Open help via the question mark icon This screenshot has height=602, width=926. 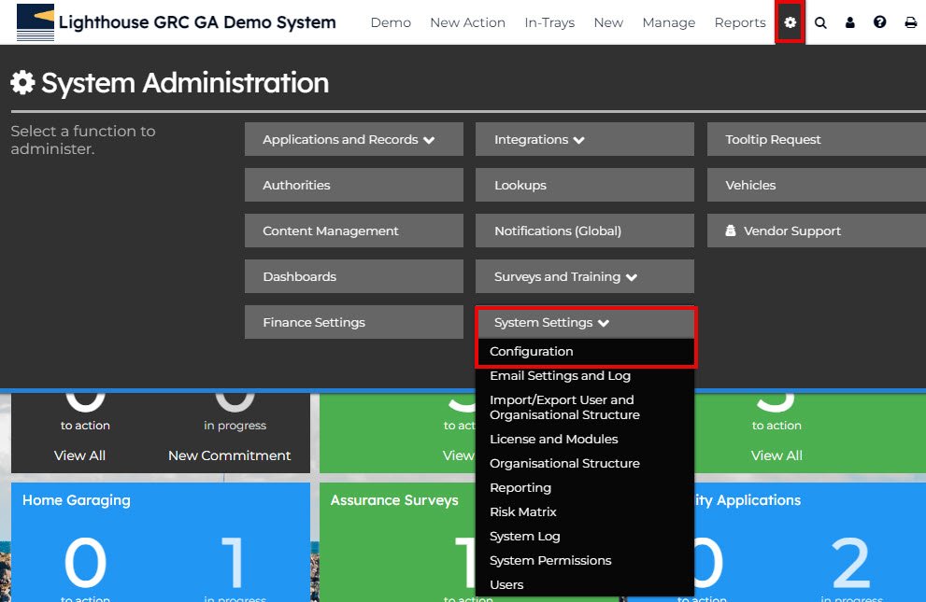point(880,22)
